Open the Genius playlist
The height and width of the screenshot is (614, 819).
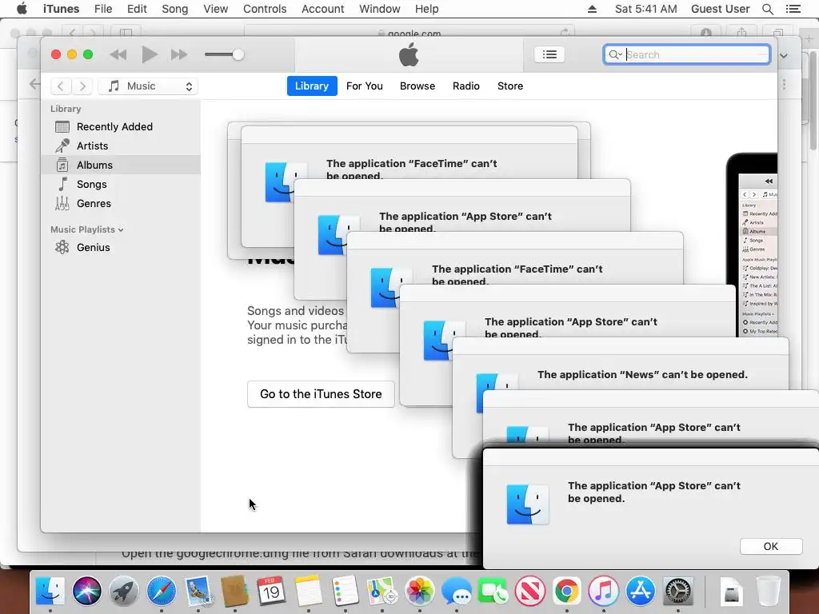[x=121, y=248]
